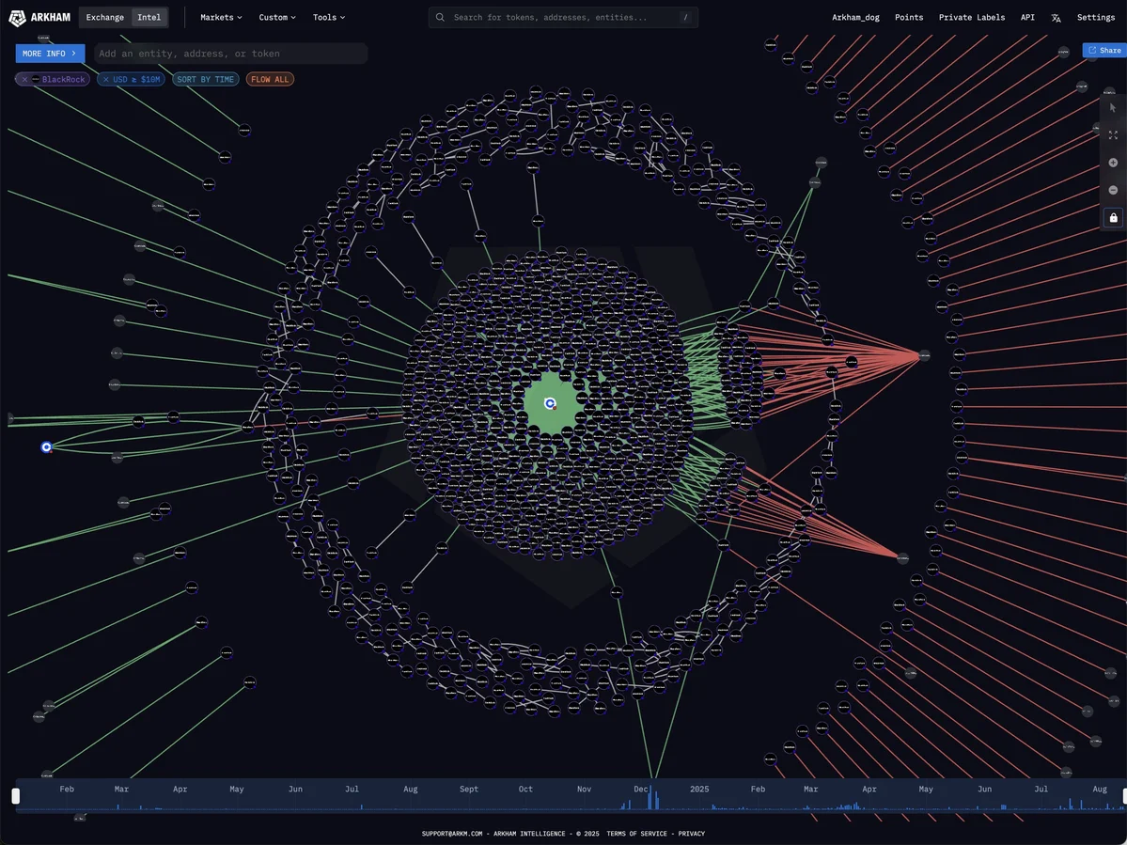Viewport: 1127px width, 845px height.
Task: Switch to the Exchange tab
Action: pyautogui.click(x=105, y=17)
